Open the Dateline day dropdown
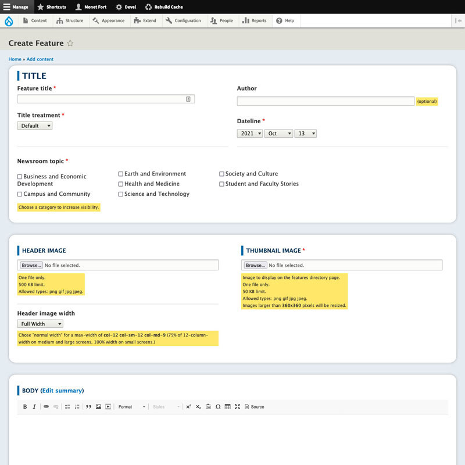Screen dimensions: 465x465 (306, 134)
